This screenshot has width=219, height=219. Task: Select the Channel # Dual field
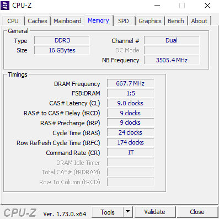pyautogui.click(x=172, y=40)
